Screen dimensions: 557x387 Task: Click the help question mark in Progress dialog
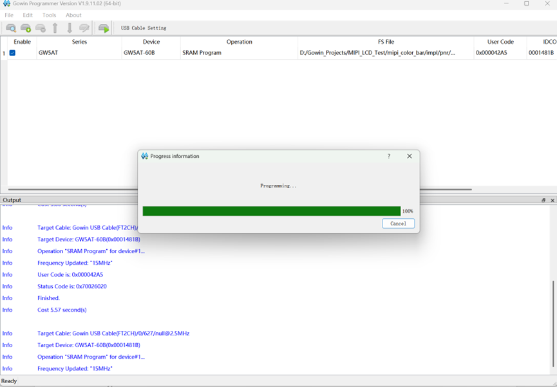(389, 156)
